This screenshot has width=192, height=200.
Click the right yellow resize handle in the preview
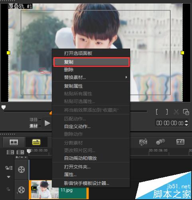(x=182, y=53)
